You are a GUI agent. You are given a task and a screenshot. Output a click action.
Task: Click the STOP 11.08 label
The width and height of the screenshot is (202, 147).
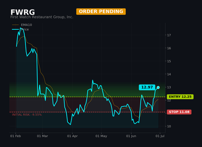pyautogui.click(x=179, y=112)
